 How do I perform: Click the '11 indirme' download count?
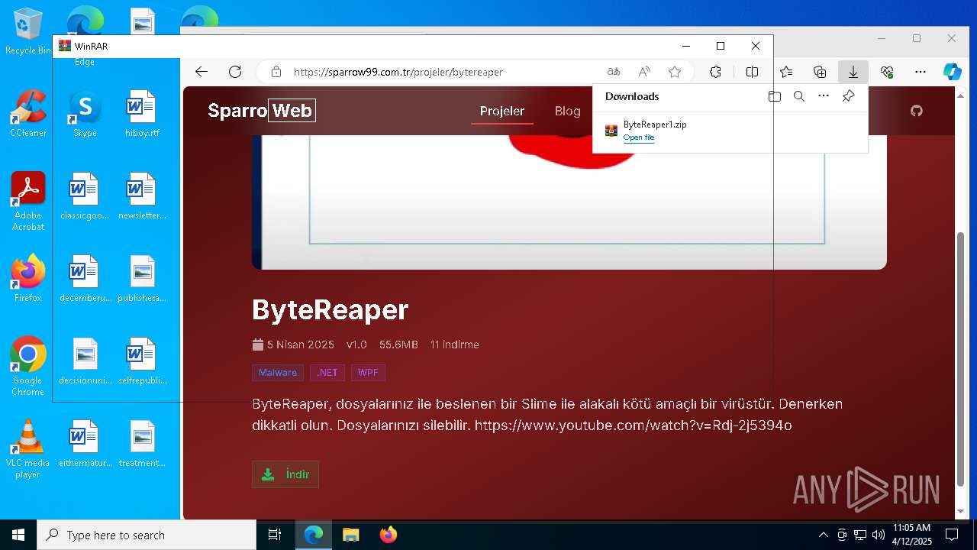pyautogui.click(x=455, y=345)
